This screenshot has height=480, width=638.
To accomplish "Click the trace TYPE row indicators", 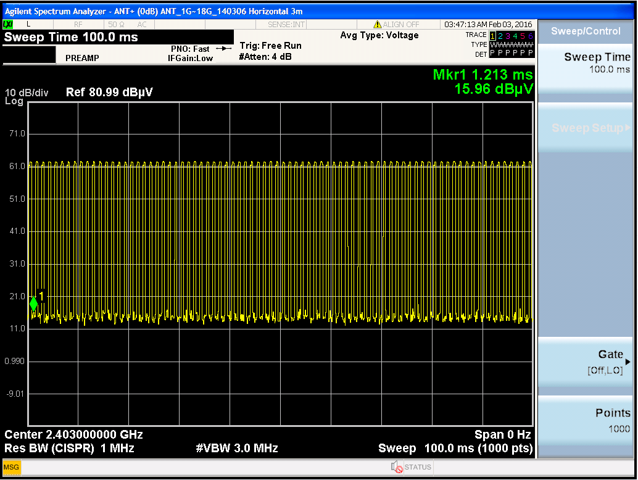I will 512,44.
